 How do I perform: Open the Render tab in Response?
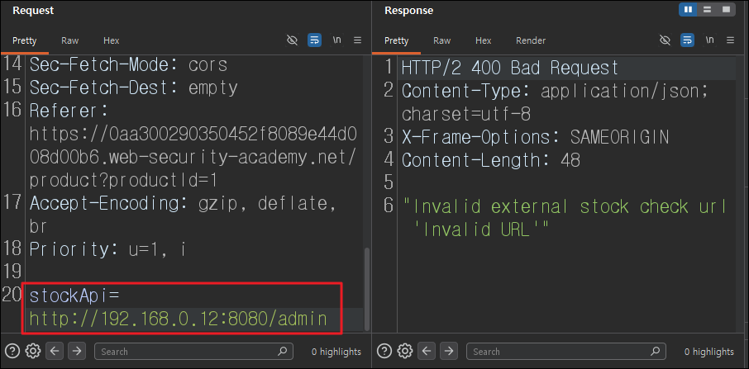(x=531, y=41)
